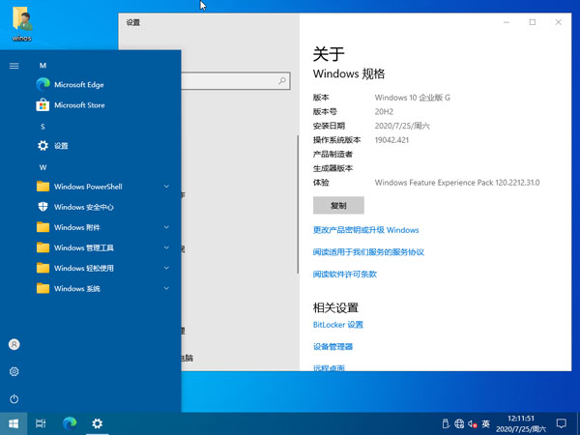Image resolution: width=580 pixels, height=435 pixels.
Task: Jump to letter S section header
Action: 43,127
